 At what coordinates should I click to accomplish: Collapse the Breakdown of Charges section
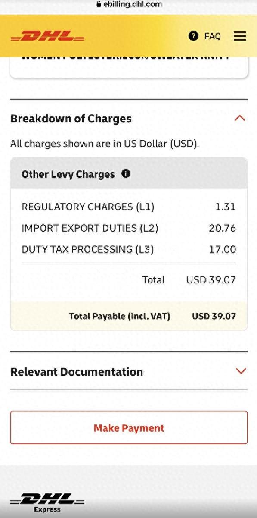pyautogui.click(x=240, y=118)
